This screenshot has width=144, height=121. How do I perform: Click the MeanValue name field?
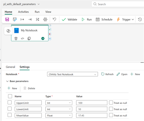[x=28, y=115]
